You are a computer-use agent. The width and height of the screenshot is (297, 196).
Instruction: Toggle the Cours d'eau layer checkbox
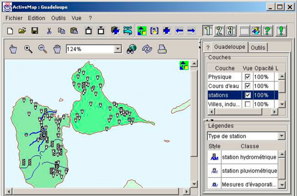(247, 86)
